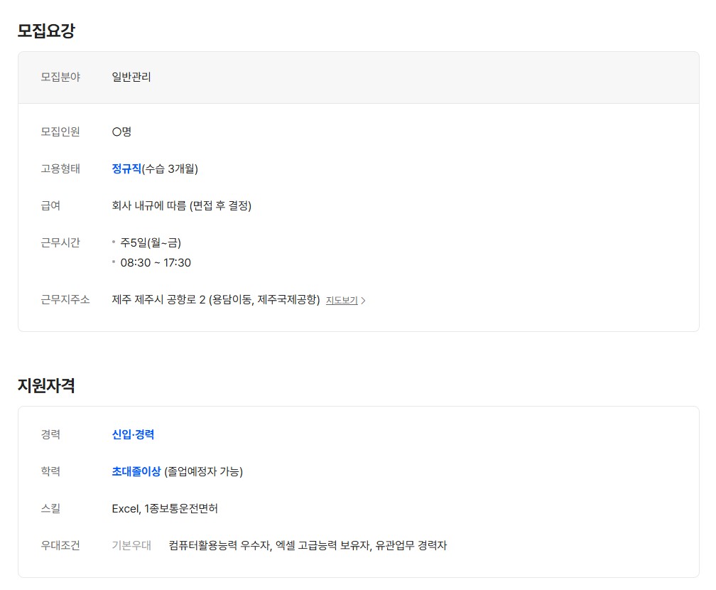Open the 지도보기 map link
716x590 pixels.
(342, 301)
